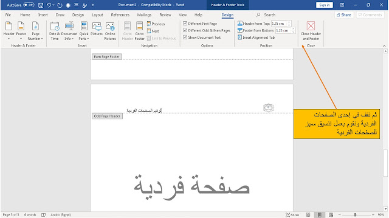Toggle the AutoSave switch
The image size is (389, 218).
[29, 5]
